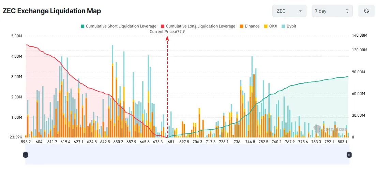Click the 650.2 price axis label
Viewport: 376px width, 170px height.
[x=118, y=142]
